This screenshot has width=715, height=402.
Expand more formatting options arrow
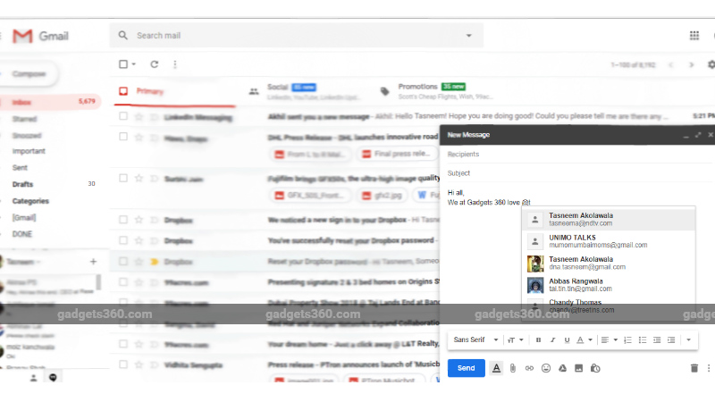(688, 340)
